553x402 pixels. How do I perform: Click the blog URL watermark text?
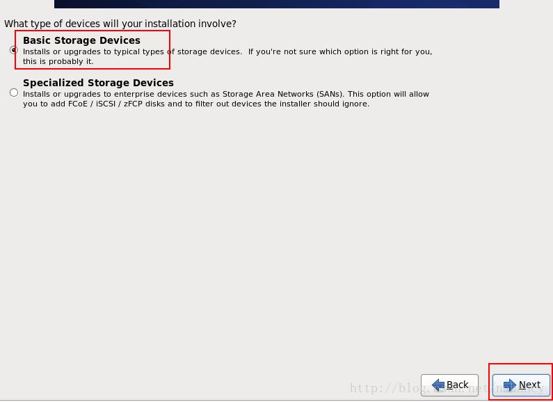(x=445, y=389)
